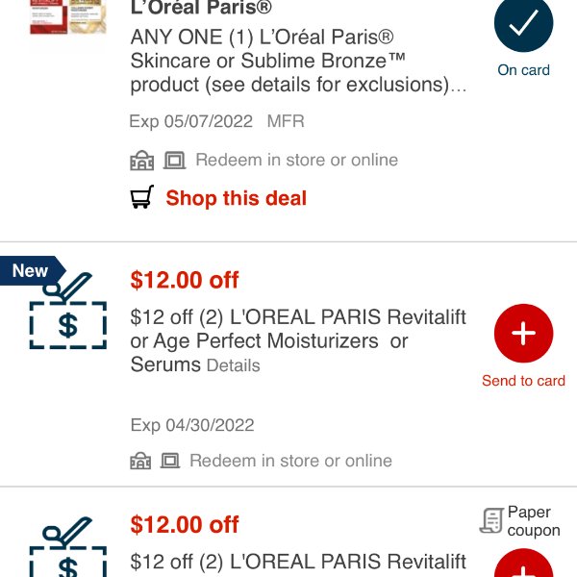Tap the On card checkmark circle

tap(523, 23)
